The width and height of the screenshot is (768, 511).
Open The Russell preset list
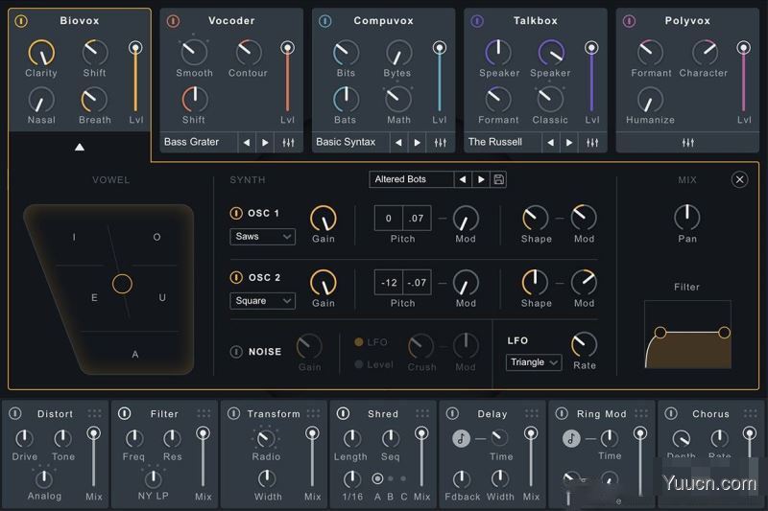tap(503, 142)
